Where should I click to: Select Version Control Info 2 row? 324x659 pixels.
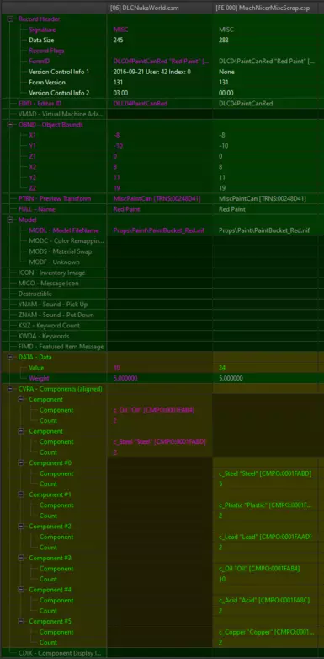click(162, 93)
